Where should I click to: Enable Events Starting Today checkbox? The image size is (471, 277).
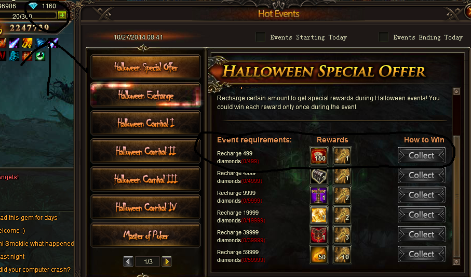click(x=260, y=37)
